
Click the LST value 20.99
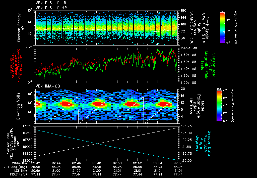36,171
